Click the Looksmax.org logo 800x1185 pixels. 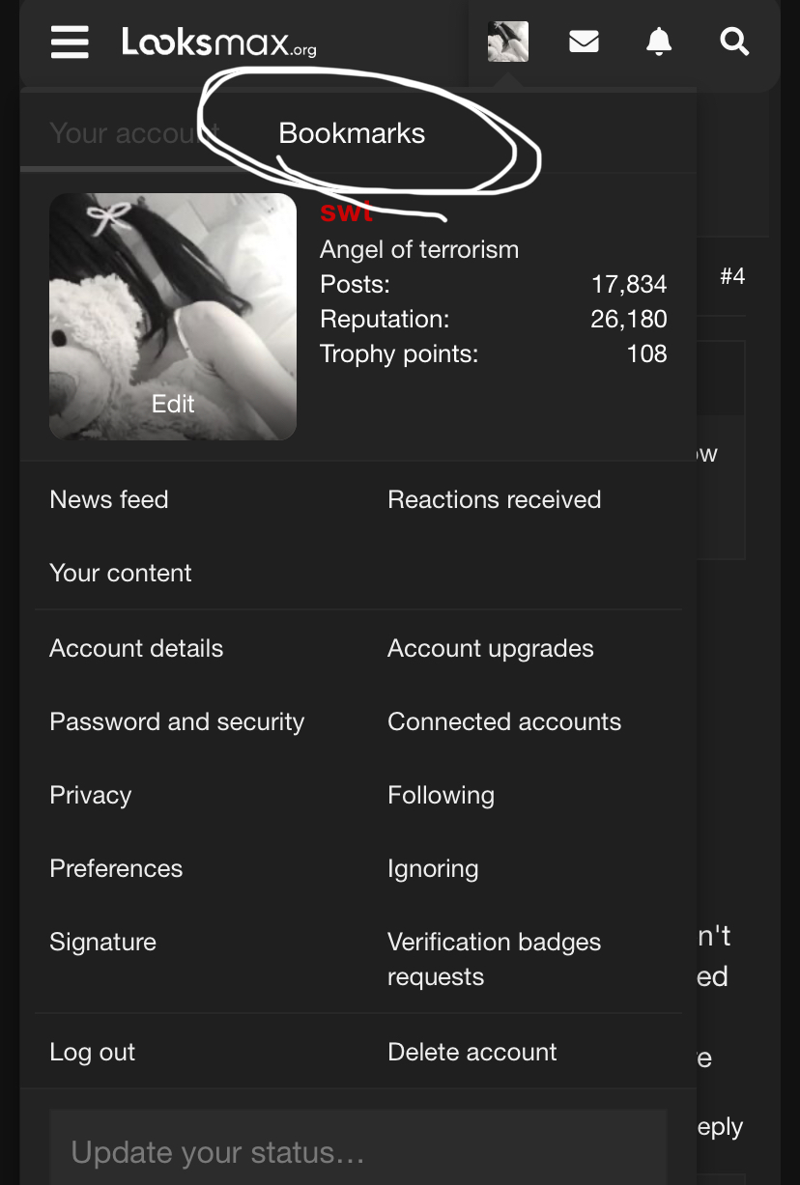point(219,42)
